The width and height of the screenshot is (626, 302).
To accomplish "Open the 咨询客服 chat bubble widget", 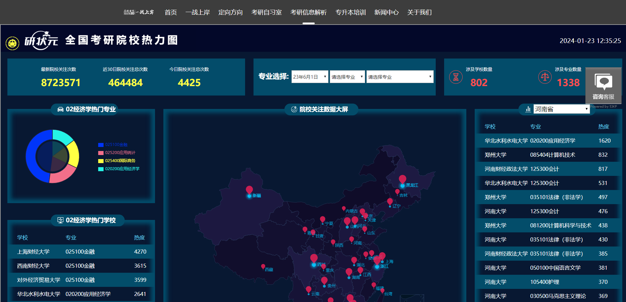I will (x=603, y=86).
